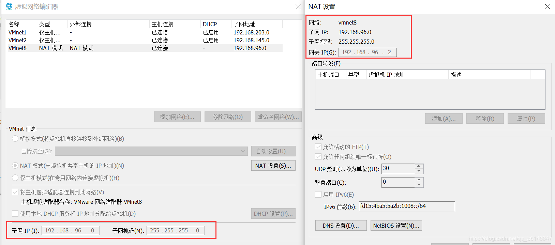
Task: Open DNS 设置(D)... button
Action: point(341,226)
